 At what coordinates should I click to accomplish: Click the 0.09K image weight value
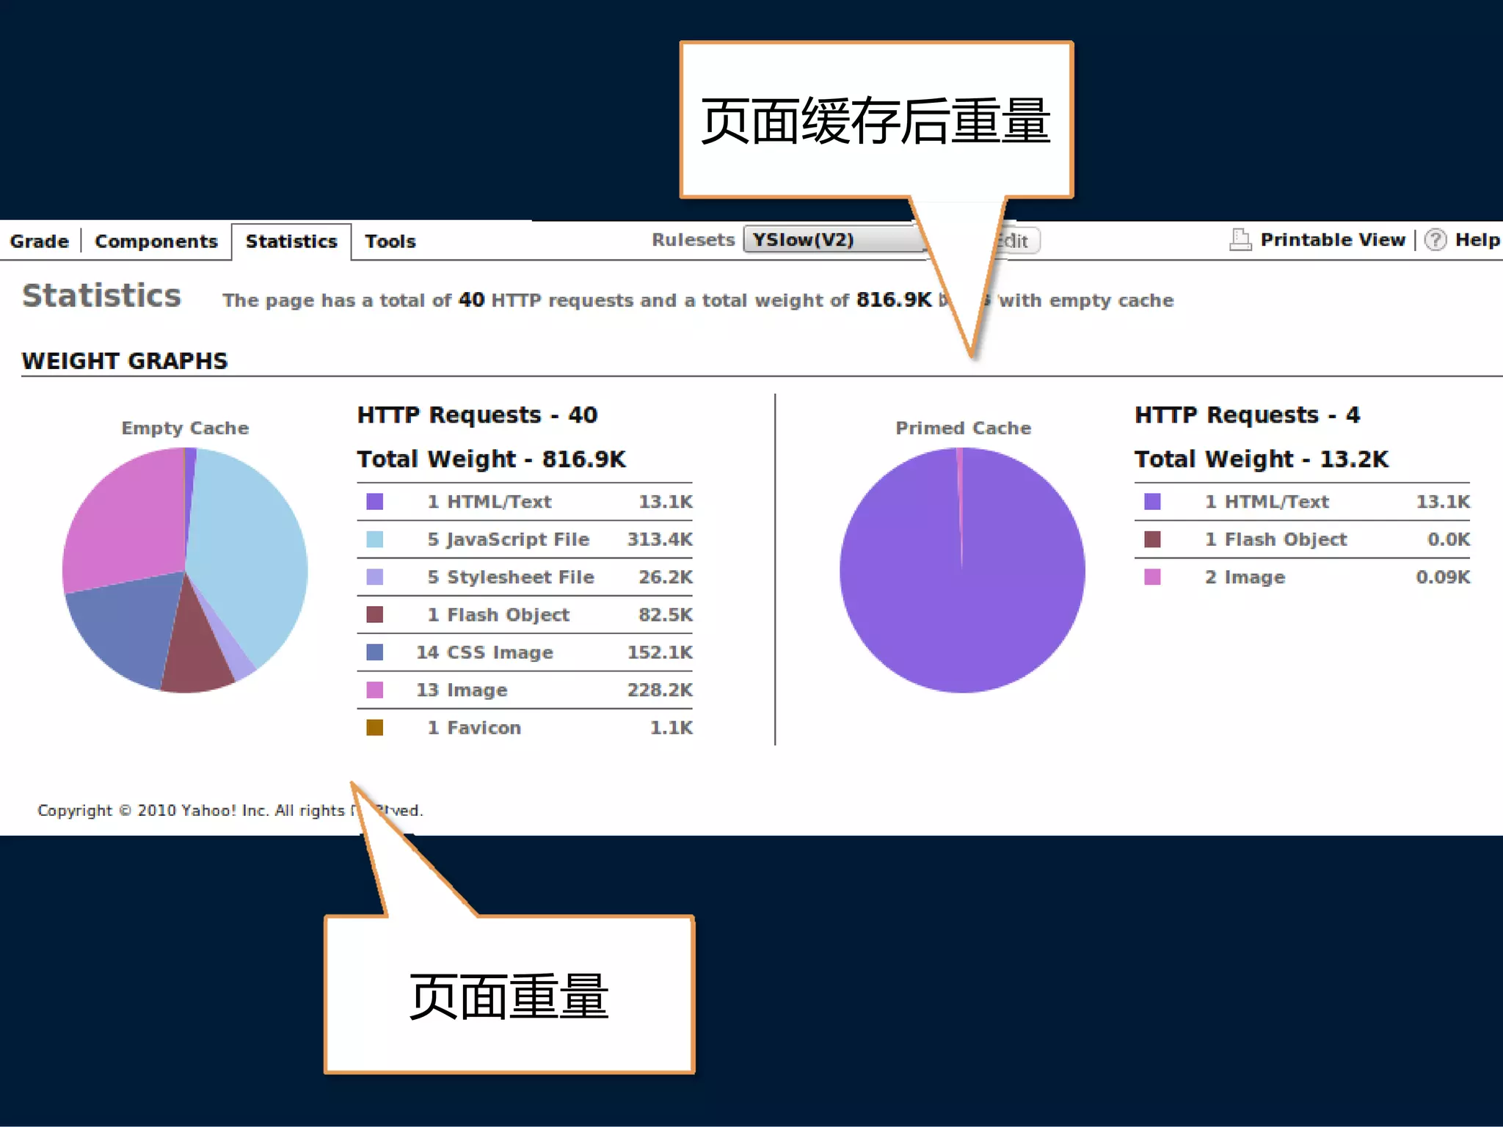[1443, 577]
